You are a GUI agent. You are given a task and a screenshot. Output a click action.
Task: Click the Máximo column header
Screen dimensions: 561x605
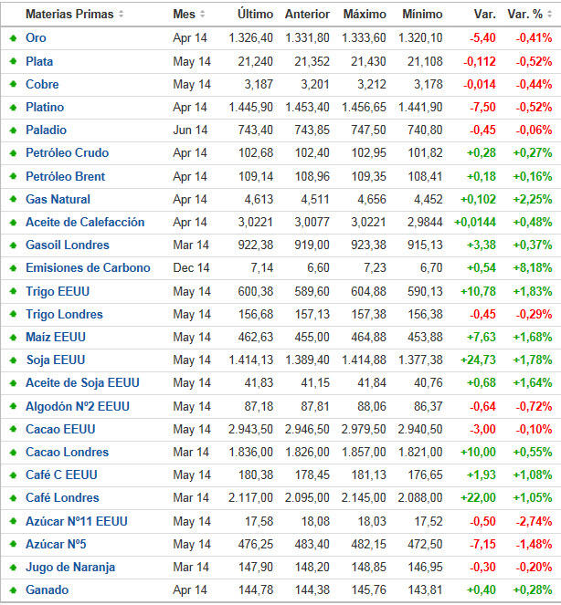364,15
